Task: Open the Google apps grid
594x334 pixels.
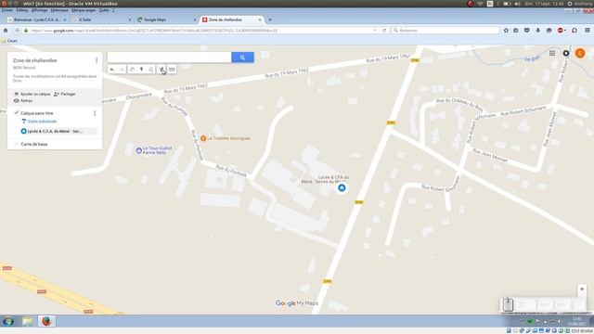Action: point(552,54)
